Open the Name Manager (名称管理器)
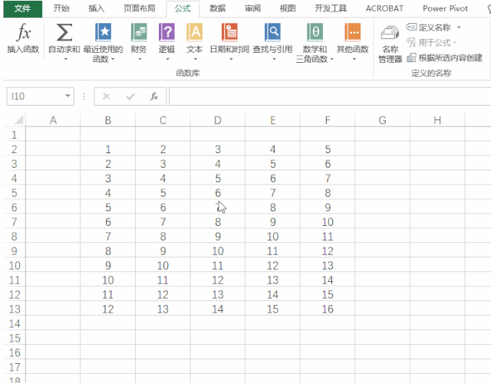Viewport: 491px width, 383px height. tap(390, 44)
